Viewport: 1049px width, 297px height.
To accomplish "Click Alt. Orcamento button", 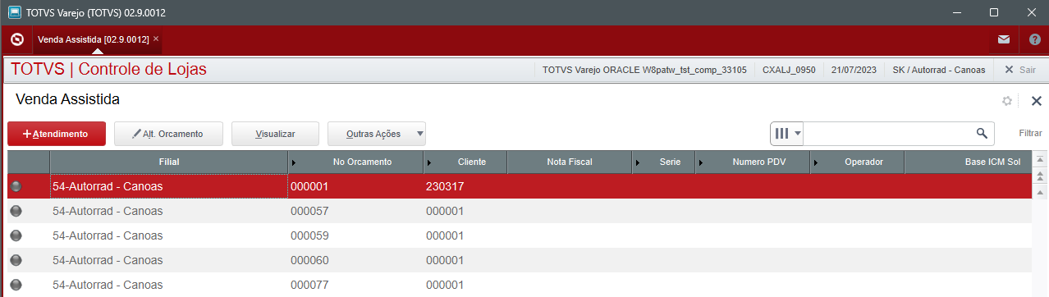I will (167, 133).
